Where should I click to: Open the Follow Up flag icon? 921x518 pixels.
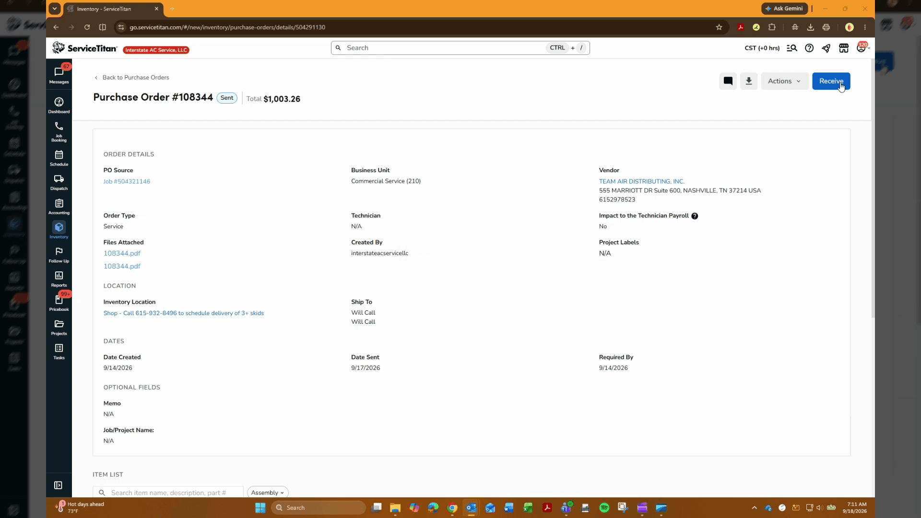59,255
